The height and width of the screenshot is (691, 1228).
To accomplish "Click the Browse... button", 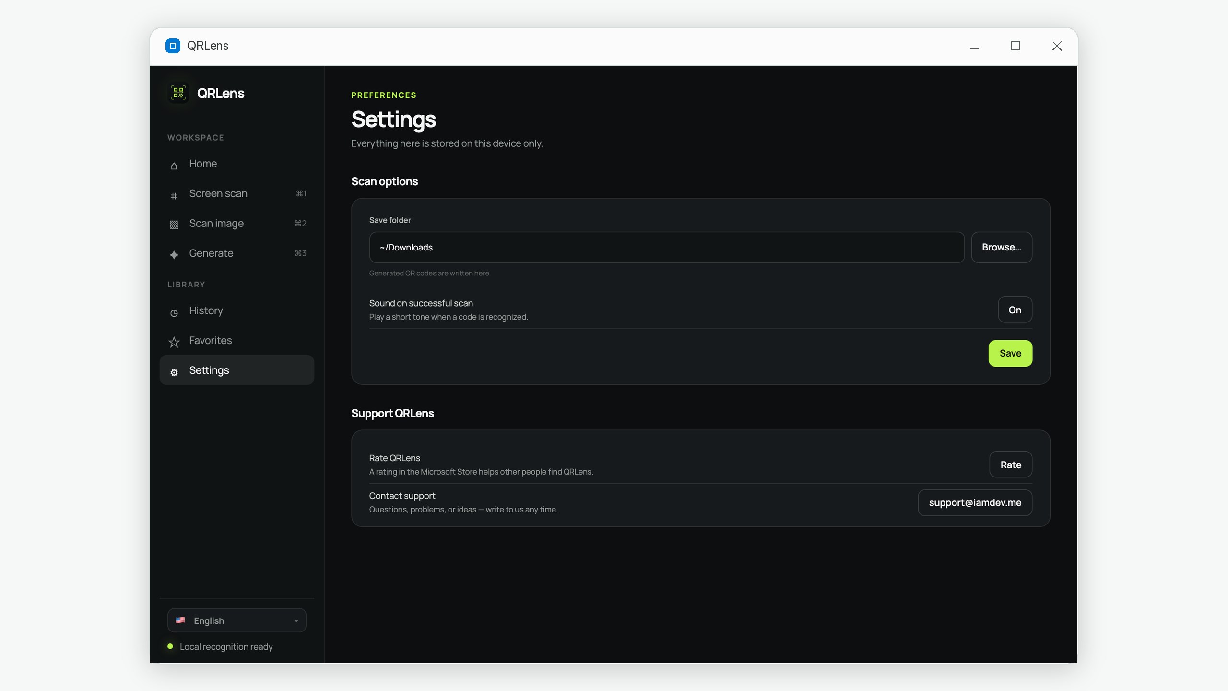I will coord(1002,247).
